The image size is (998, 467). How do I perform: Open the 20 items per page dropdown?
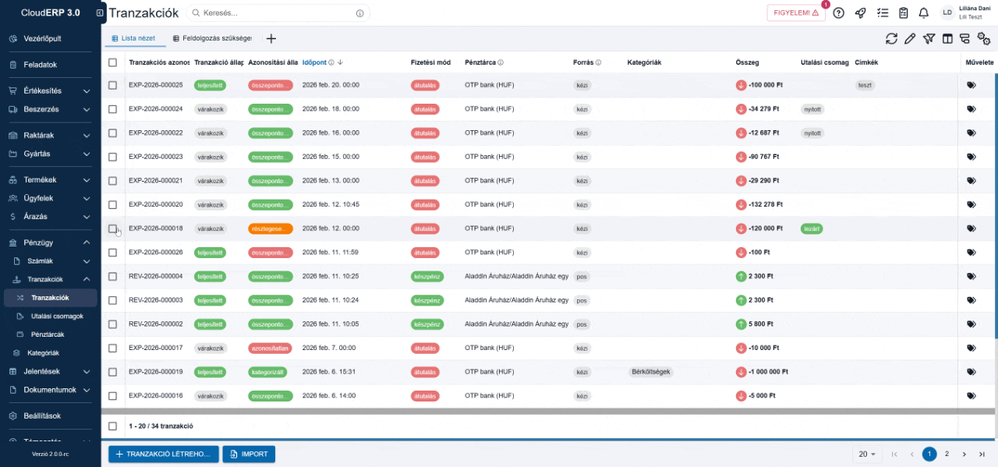click(x=865, y=454)
